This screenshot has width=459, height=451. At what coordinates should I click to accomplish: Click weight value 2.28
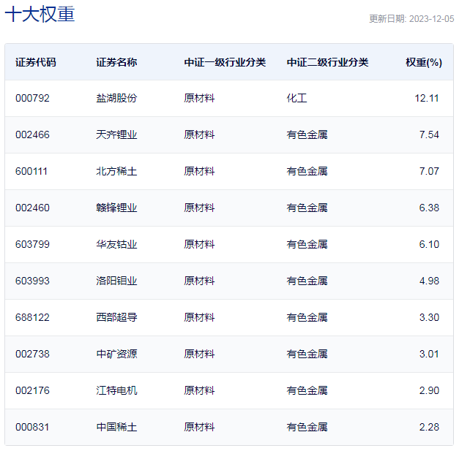(429, 427)
